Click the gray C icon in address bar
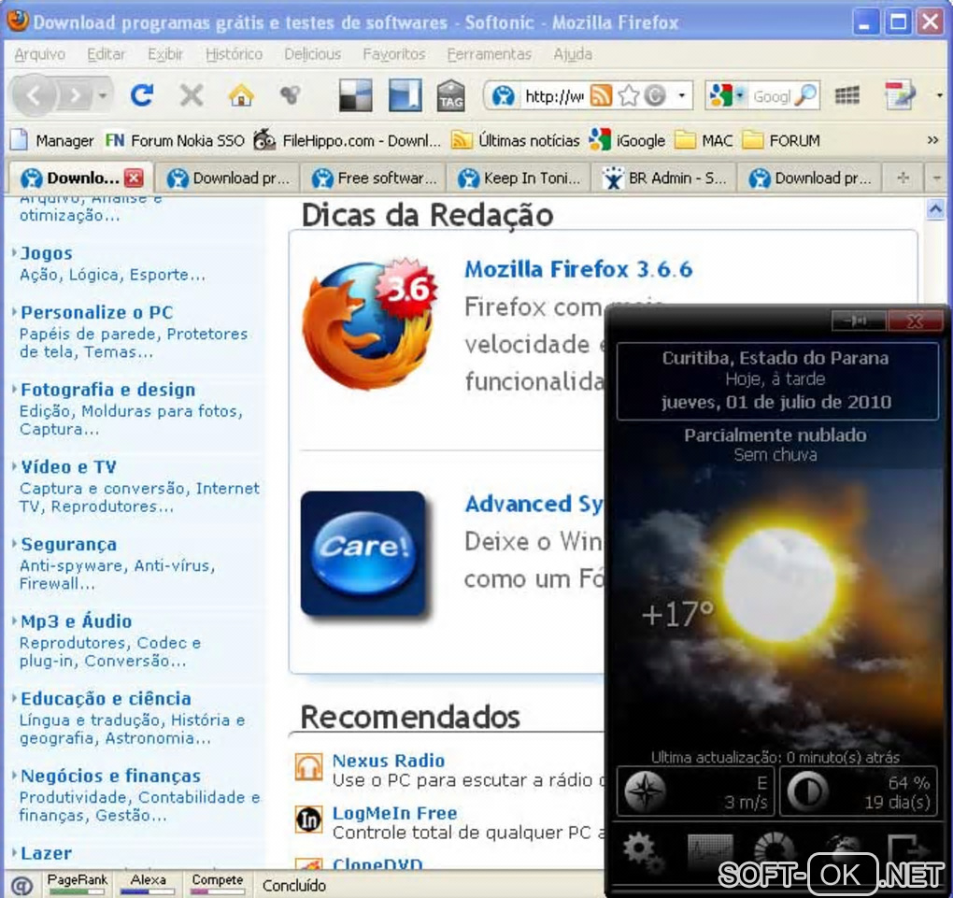 tap(655, 95)
